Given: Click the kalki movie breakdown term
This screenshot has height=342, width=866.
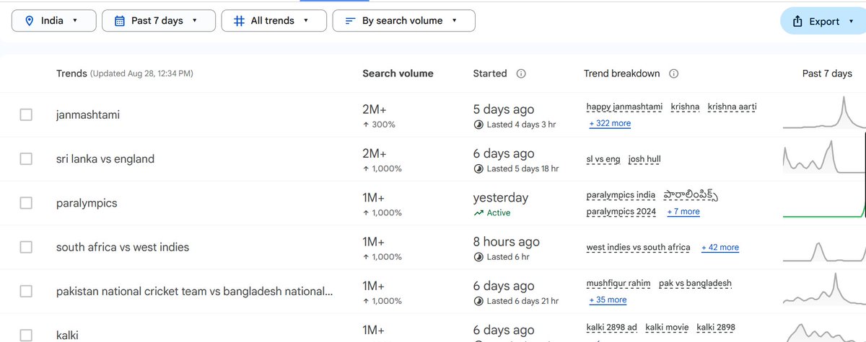Looking at the screenshot, I should pos(667,328).
